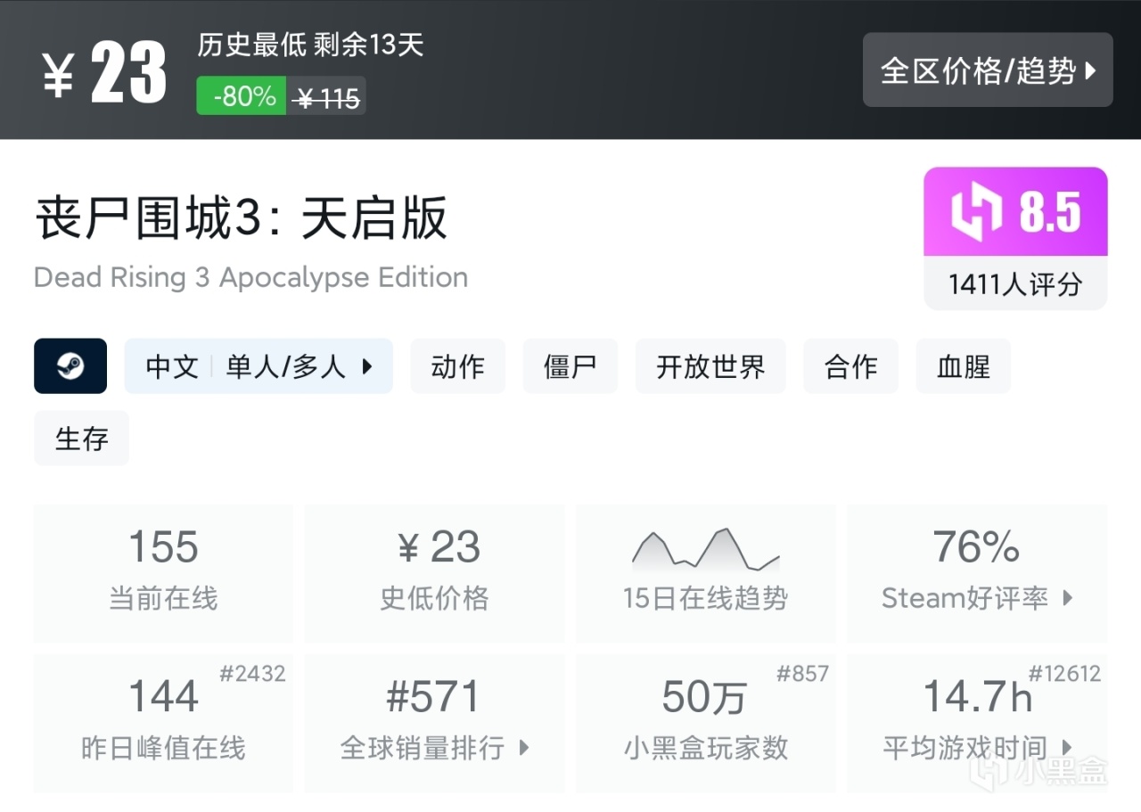Image resolution: width=1141 pixels, height=812 pixels.
Task: Expand 全区价格/趋势 panel
Action: click(988, 70)
